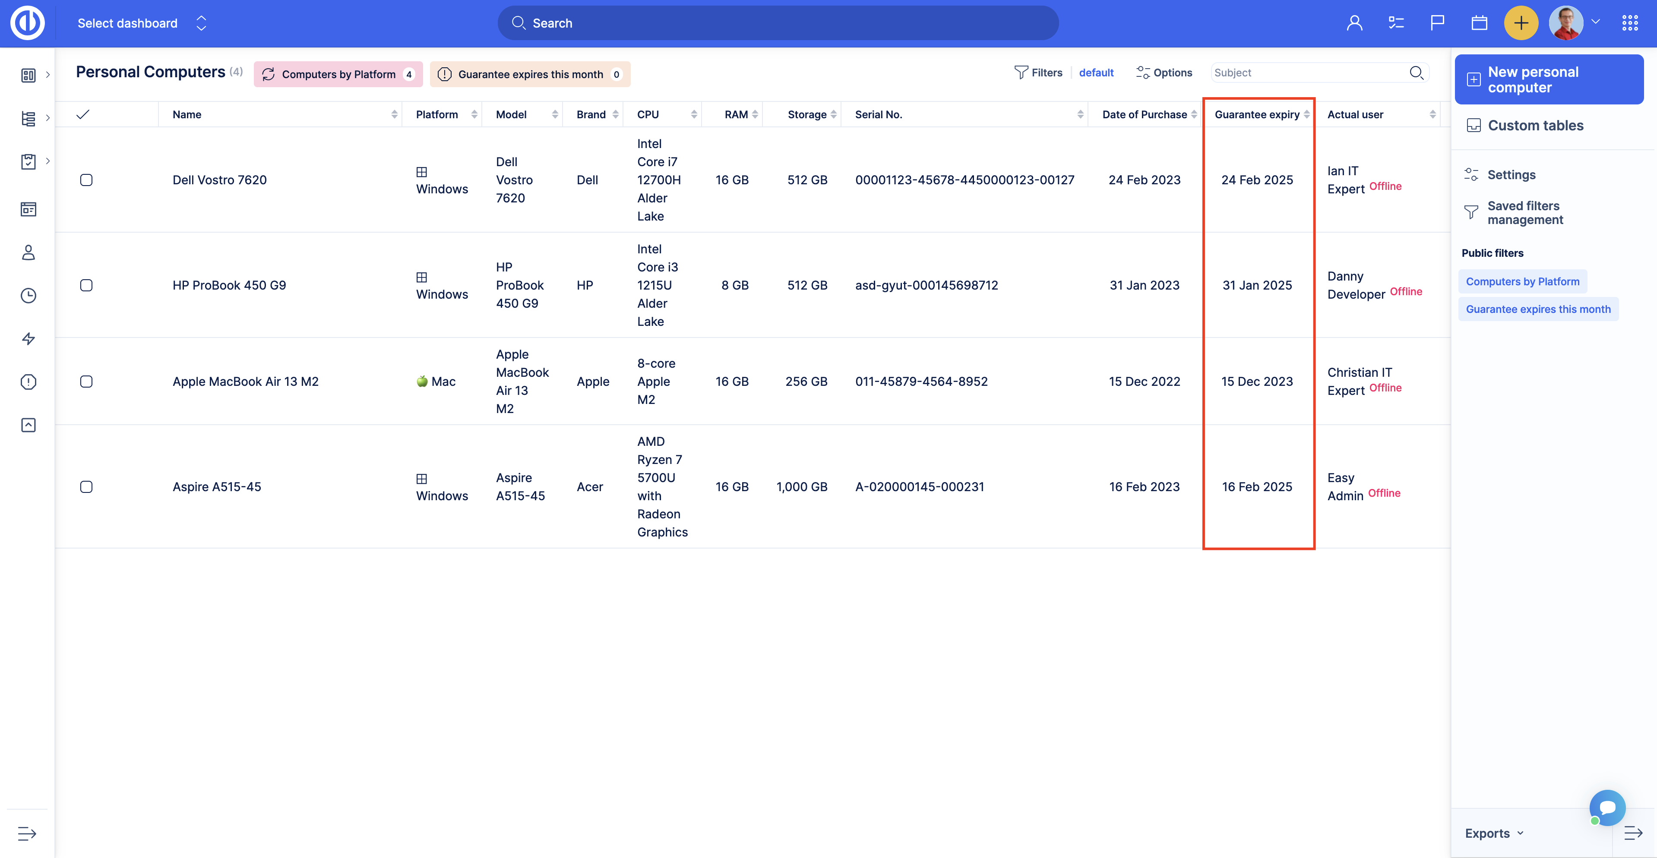1657x858 pixels.
Task: Click the flag icon in header
Action: (1437, 23)
